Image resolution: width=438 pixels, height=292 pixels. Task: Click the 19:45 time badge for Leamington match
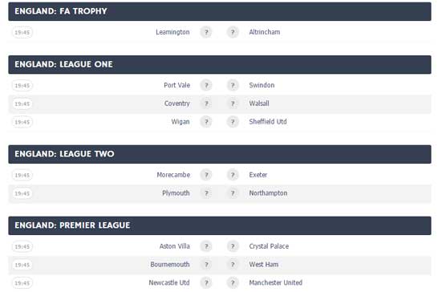pos(22,32)
